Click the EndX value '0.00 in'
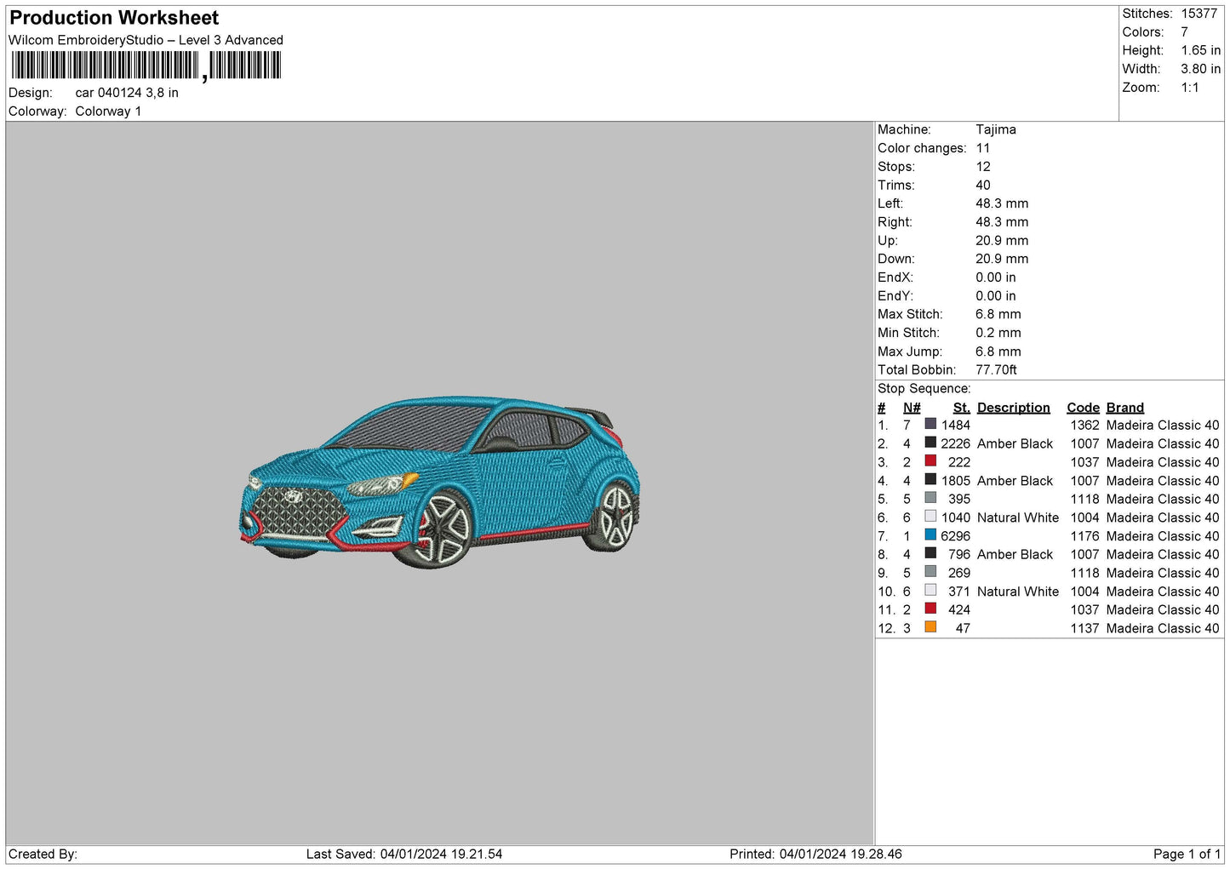 (x=996, y=277)
